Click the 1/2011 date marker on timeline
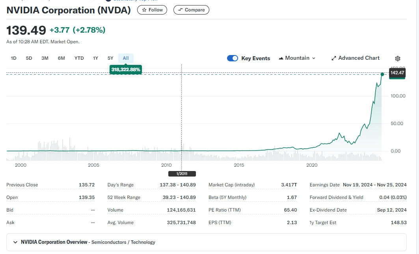The height and width of the screenshot is (254, 419). coord(182,174)
